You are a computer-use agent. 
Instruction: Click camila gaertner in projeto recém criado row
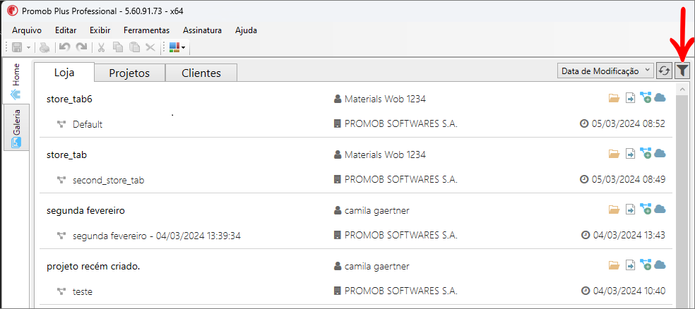click(376, 267)
